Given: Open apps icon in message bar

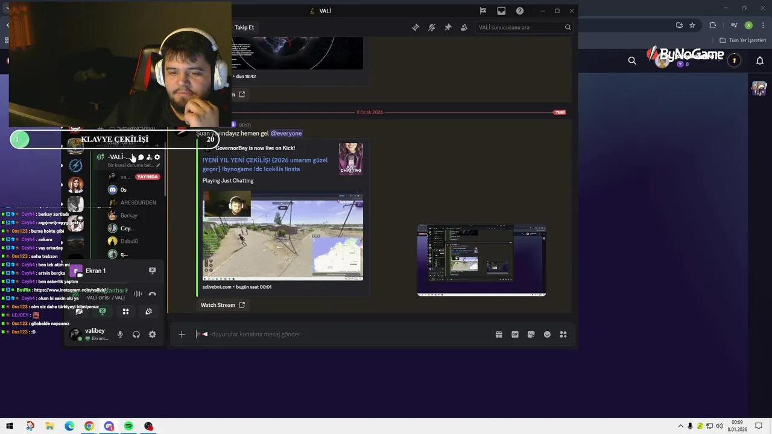Looking at the screenshot, I should tap(563, 334).
